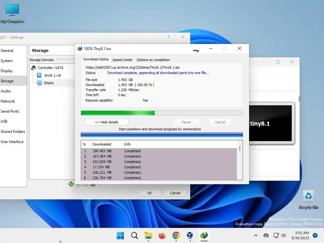Viewport: 324px width, 243px height.
Task: Click the N. column header
Action: click(x=86, y=144)
